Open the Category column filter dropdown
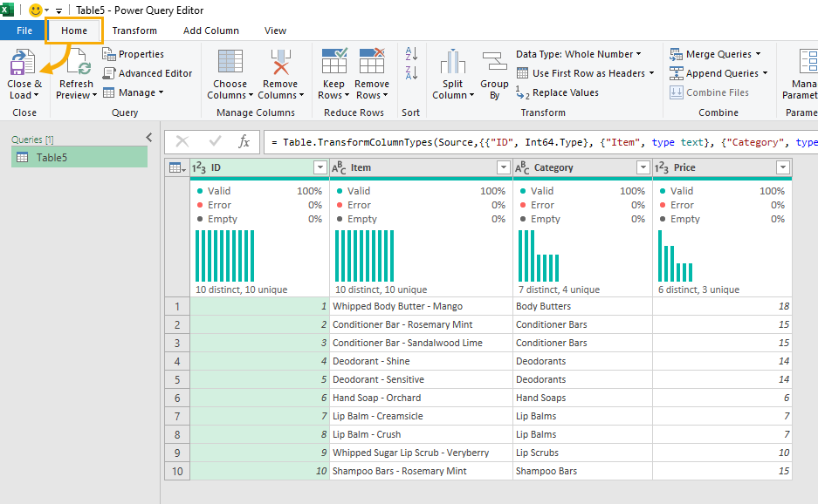This screenshot has height=504, width=818. [x=643, y=167]
